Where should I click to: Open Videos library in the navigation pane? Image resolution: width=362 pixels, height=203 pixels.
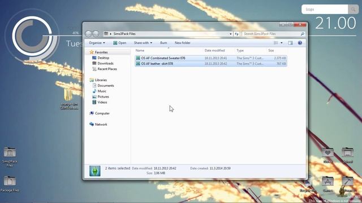102,102
